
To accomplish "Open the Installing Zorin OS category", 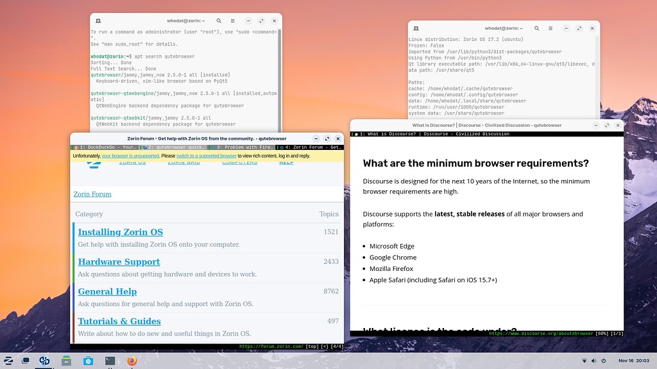I will coord(119,232).
